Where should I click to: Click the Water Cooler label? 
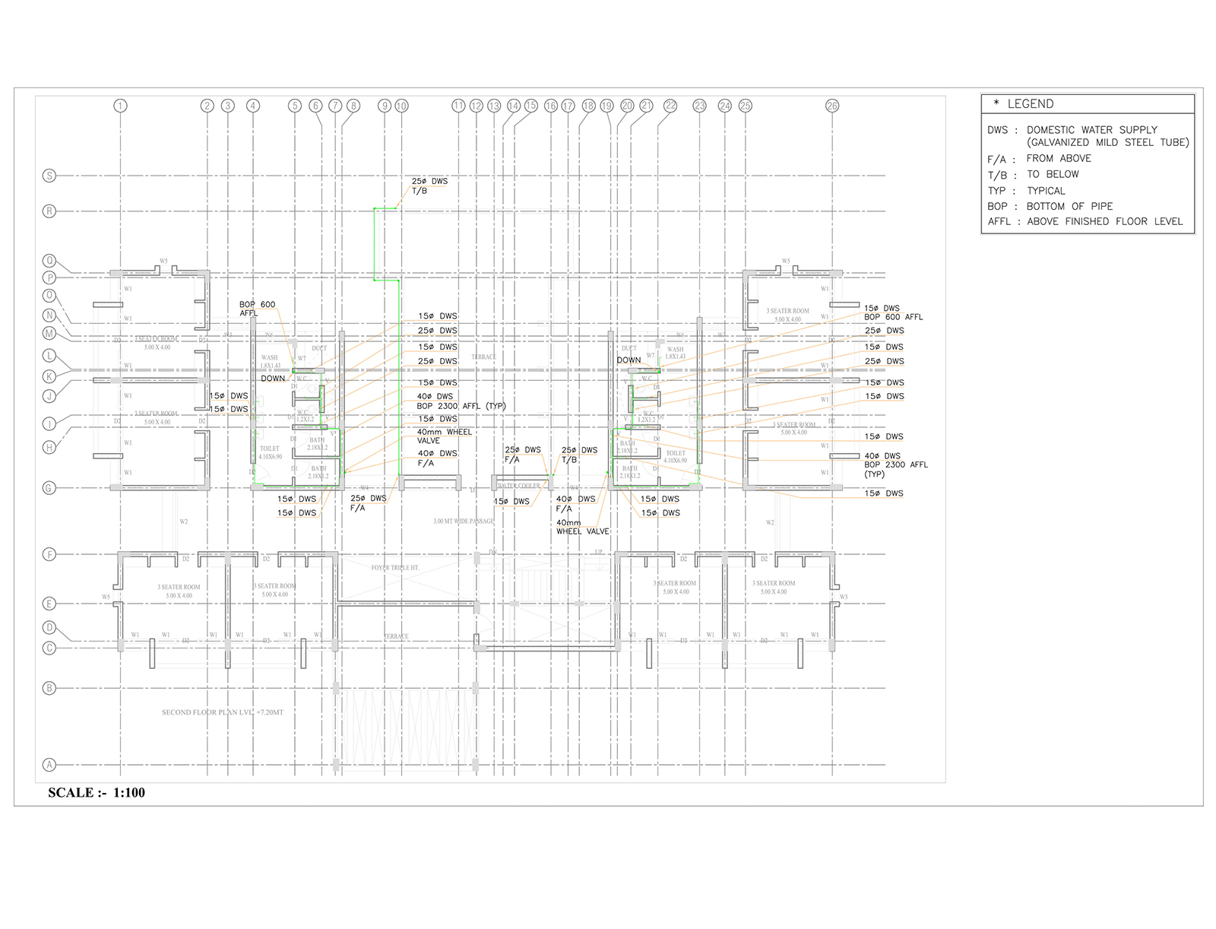(x=518, y=486)
